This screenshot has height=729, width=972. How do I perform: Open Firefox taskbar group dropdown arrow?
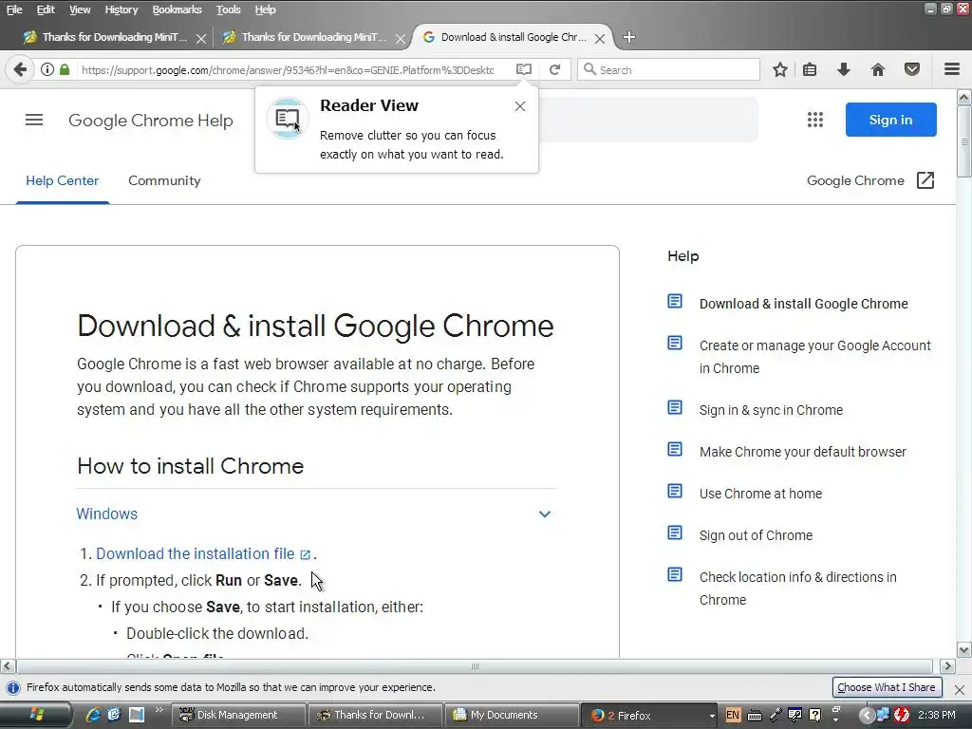(712, 716)
